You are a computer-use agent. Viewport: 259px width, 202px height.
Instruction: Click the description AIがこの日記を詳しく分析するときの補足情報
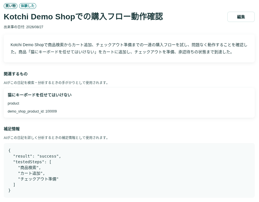pos(56,138)
